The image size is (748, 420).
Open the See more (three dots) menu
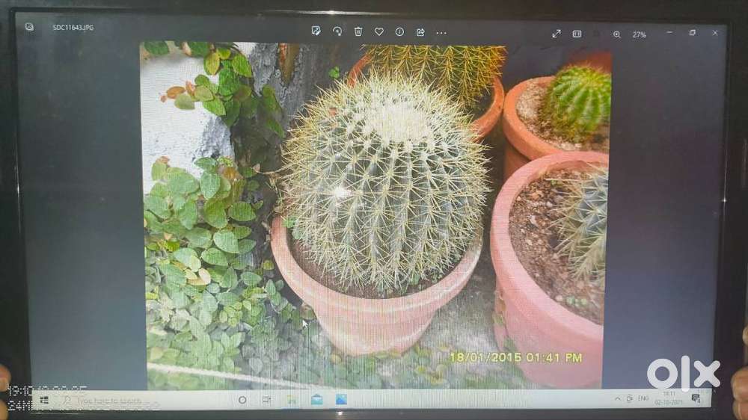coord(441,33)
